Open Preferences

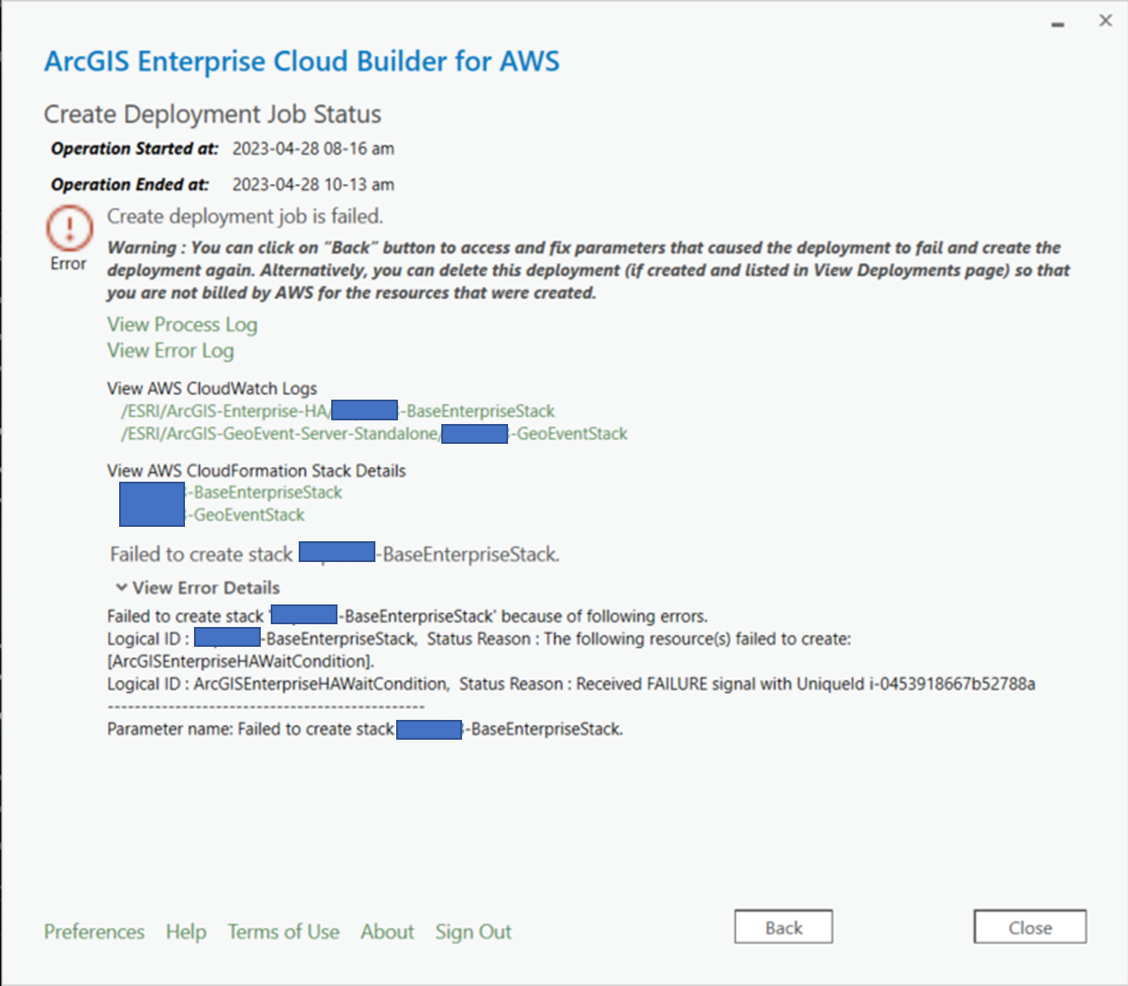pos(93,932)
